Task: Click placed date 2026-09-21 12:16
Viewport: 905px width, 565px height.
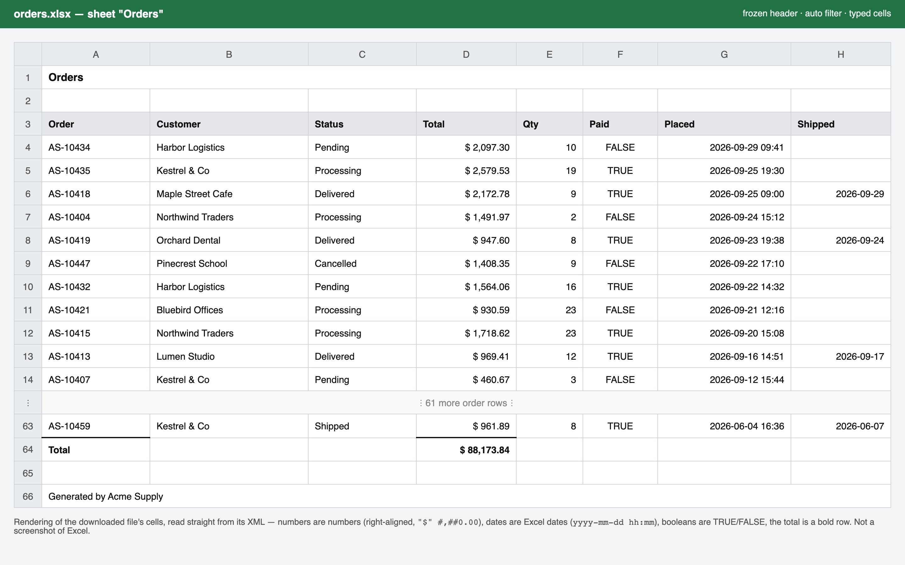Action: pyautogui.click(x=724, y=310)
